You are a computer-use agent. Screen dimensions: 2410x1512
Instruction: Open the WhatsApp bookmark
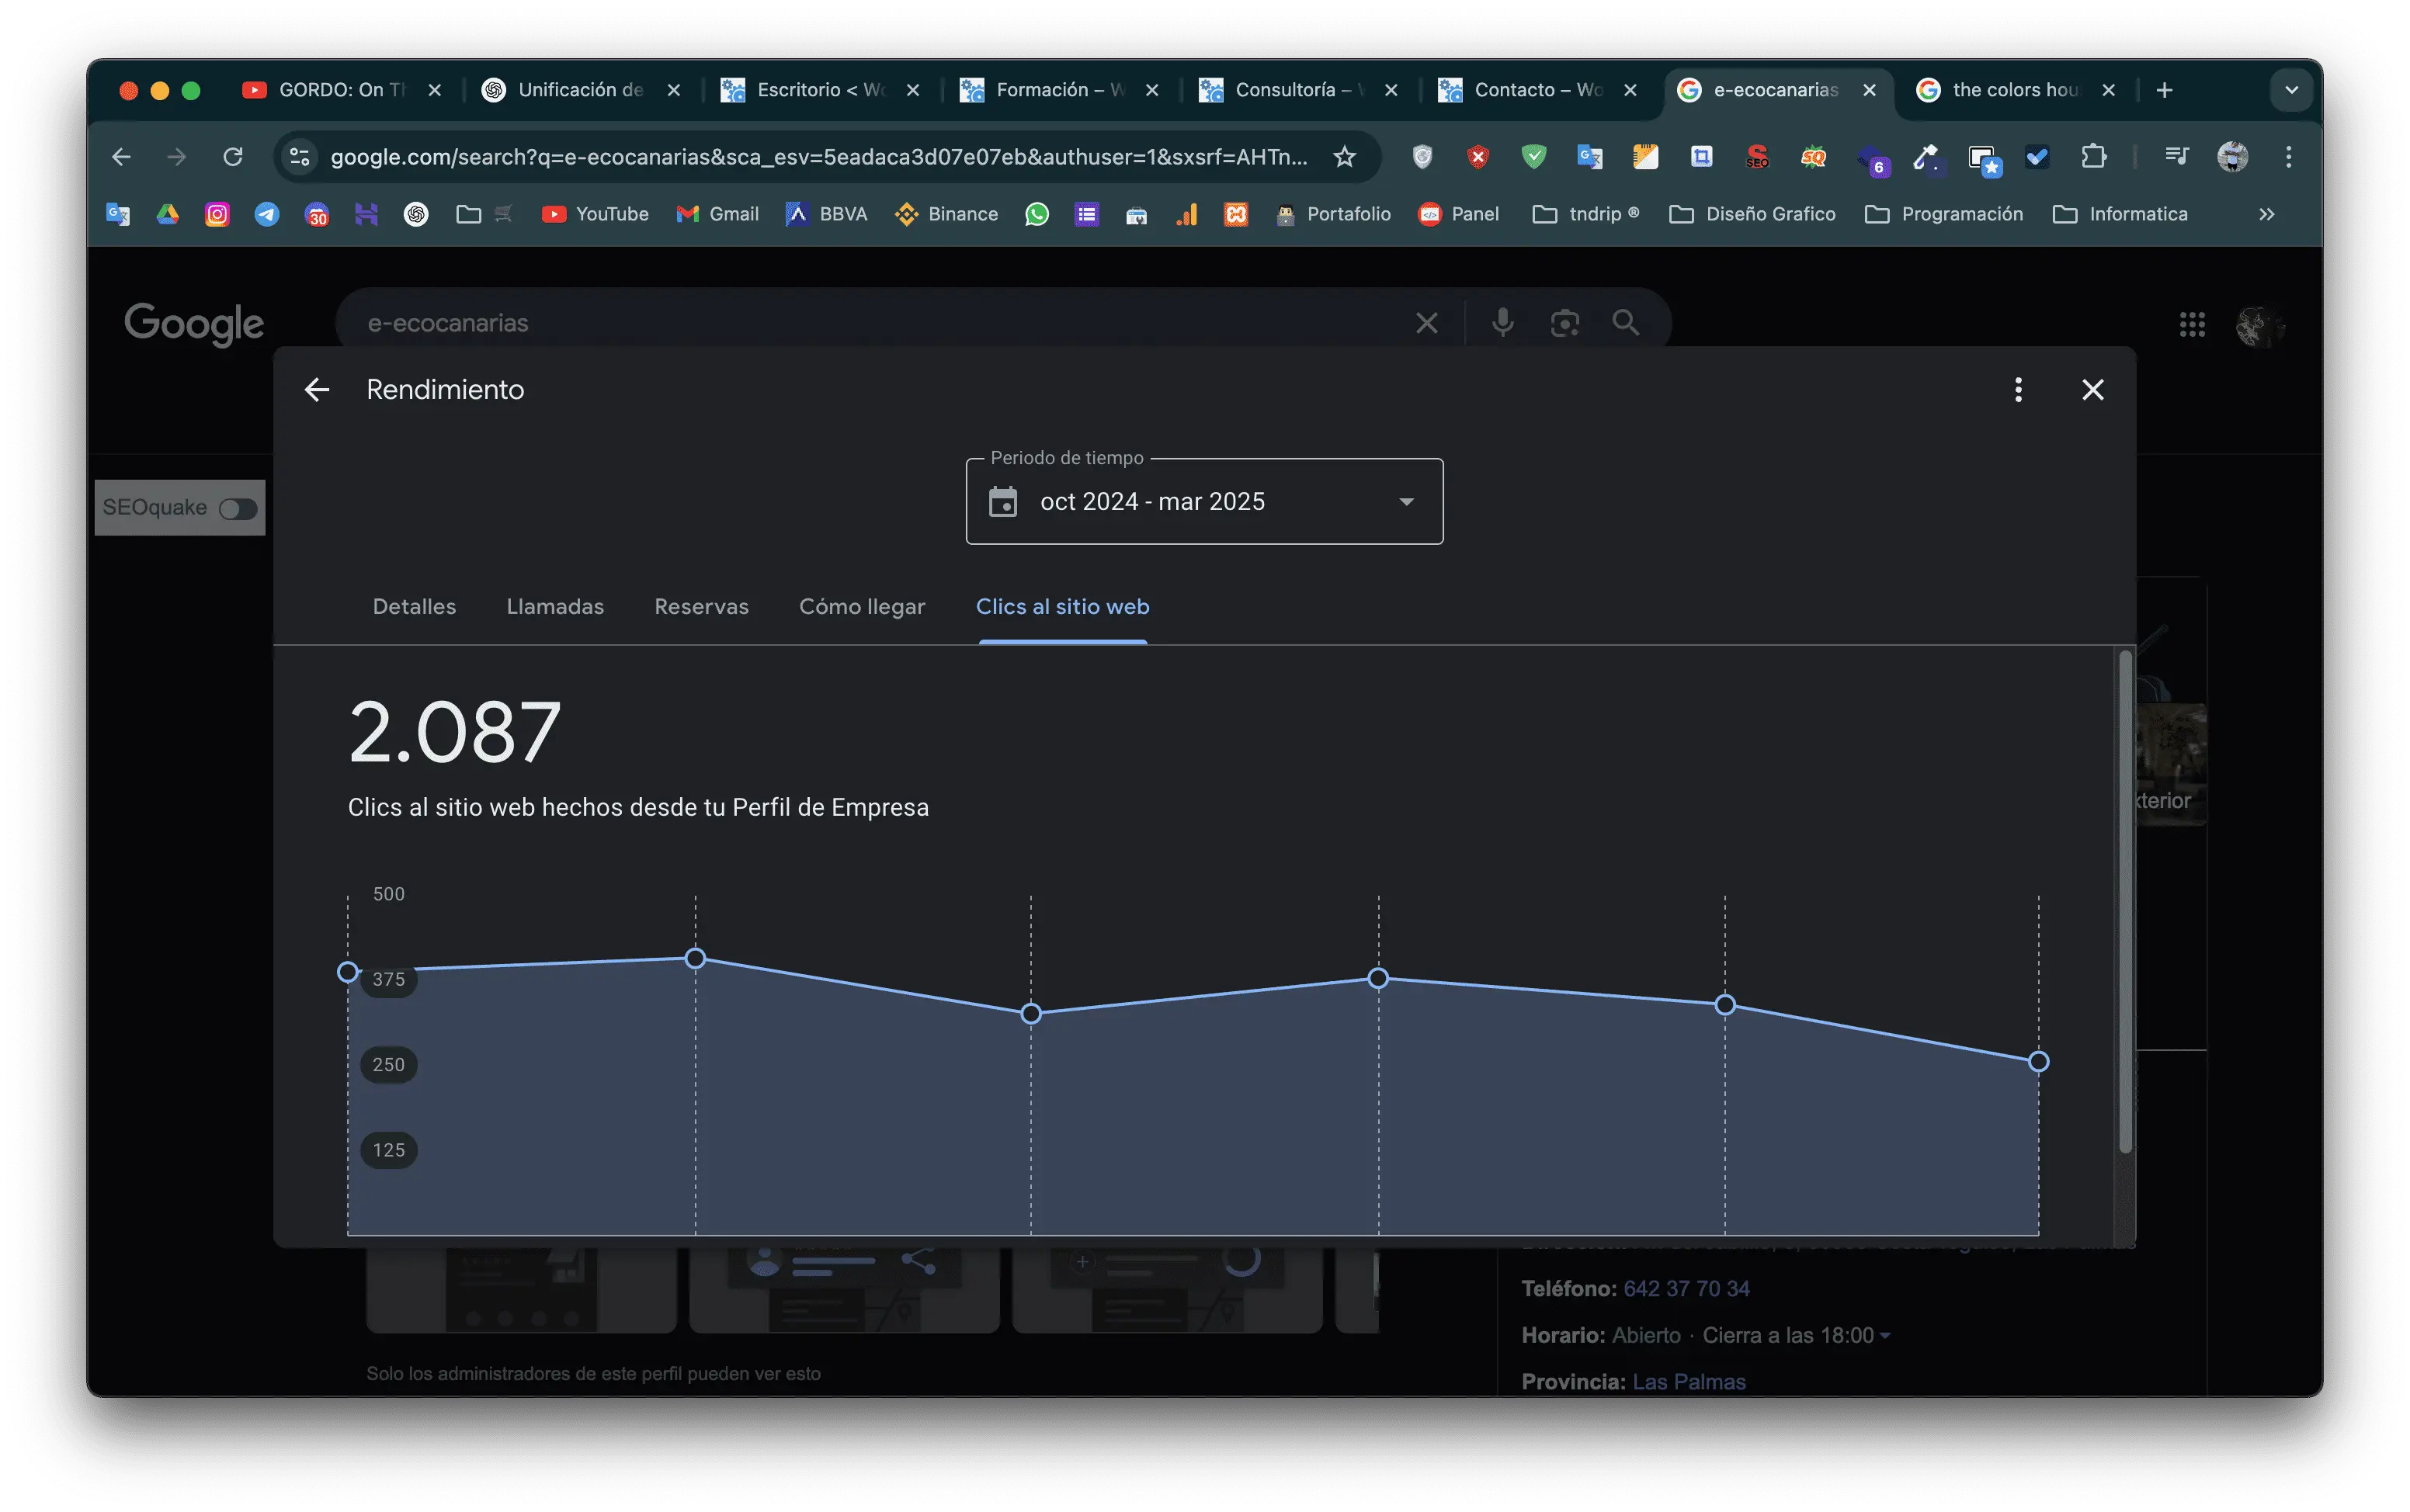(x=1037, y=214)
